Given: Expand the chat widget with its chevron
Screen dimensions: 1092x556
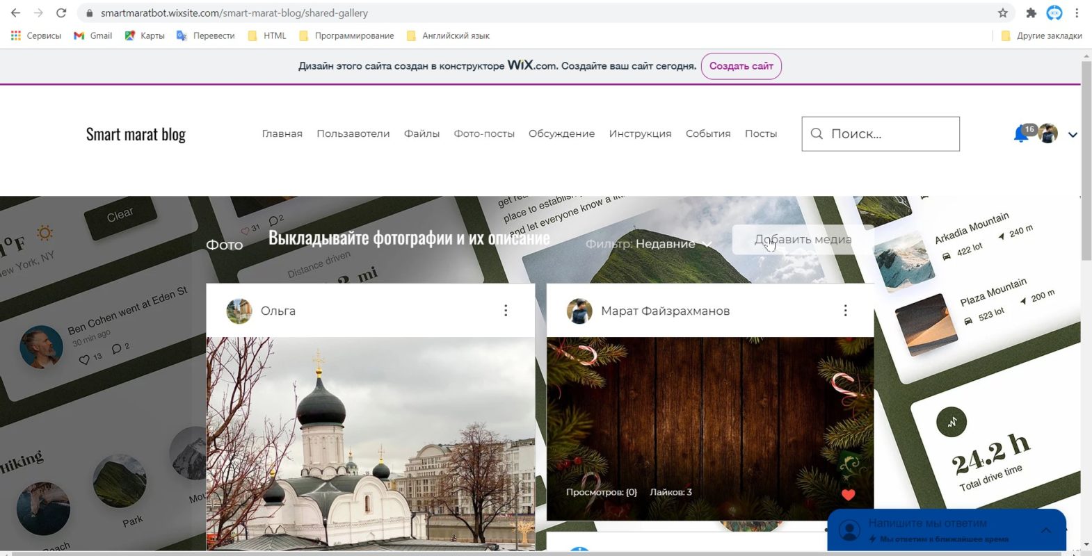Looking at the screenshot, I should pyautogui.click(x=1046, y=530).
